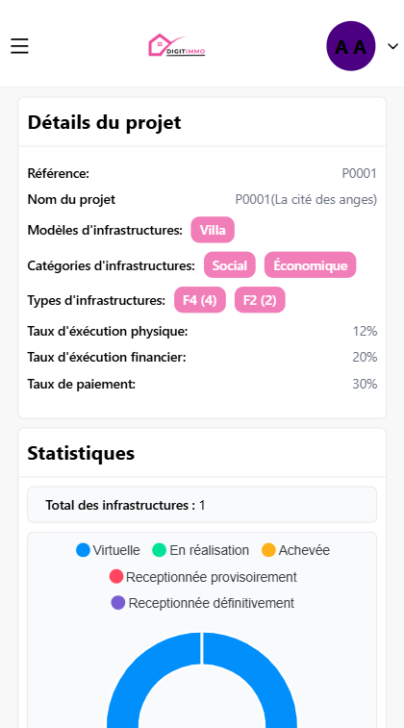Open the hamburger navigation menu

click(19, 46)
